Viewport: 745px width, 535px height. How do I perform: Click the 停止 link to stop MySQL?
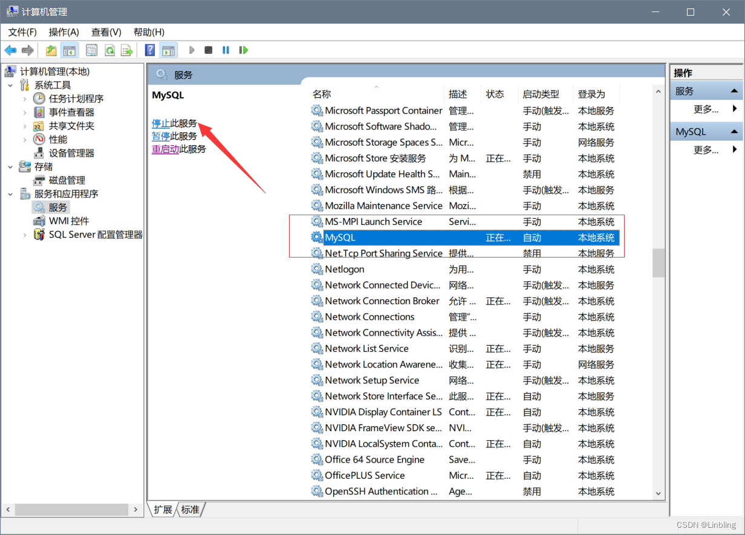point(161,123)
